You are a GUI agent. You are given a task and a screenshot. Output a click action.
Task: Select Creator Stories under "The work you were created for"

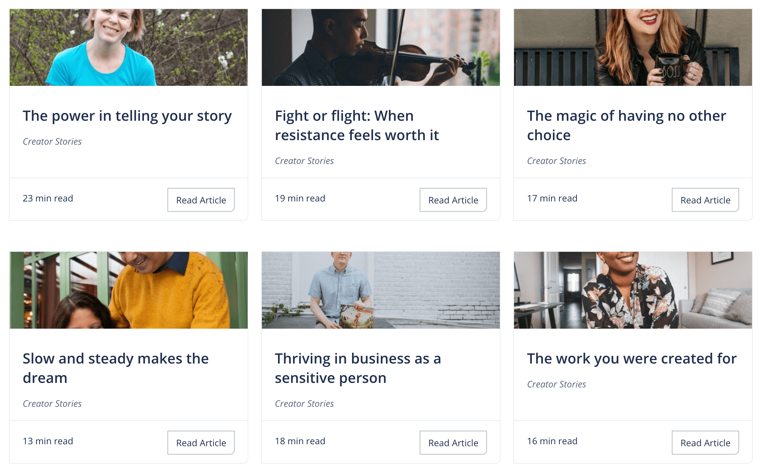click(x=556, y=385)
